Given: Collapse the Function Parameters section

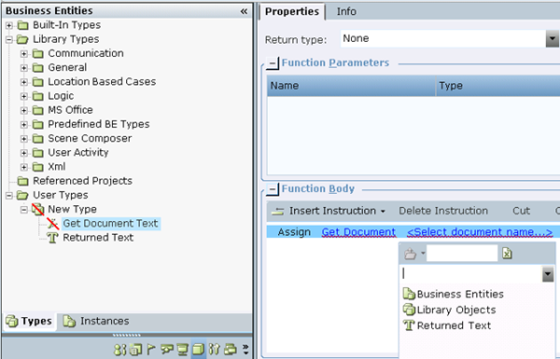Looking at the screenshot, I should tap(273, 63).
